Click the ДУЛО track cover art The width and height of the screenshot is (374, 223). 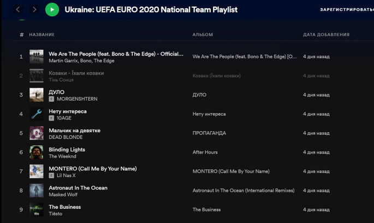tap(37, 95)
